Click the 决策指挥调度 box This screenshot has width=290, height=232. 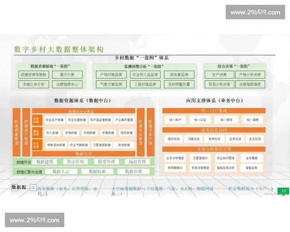click(249, 84)
